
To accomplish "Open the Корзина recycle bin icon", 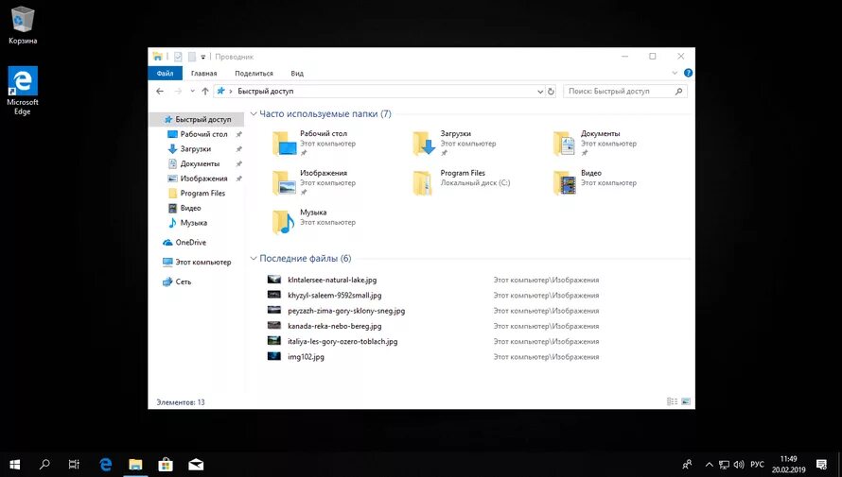I will click(x=23, y=26).
